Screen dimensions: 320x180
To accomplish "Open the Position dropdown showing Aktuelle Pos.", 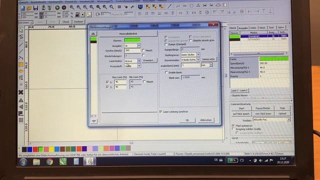I will point(288,119).
